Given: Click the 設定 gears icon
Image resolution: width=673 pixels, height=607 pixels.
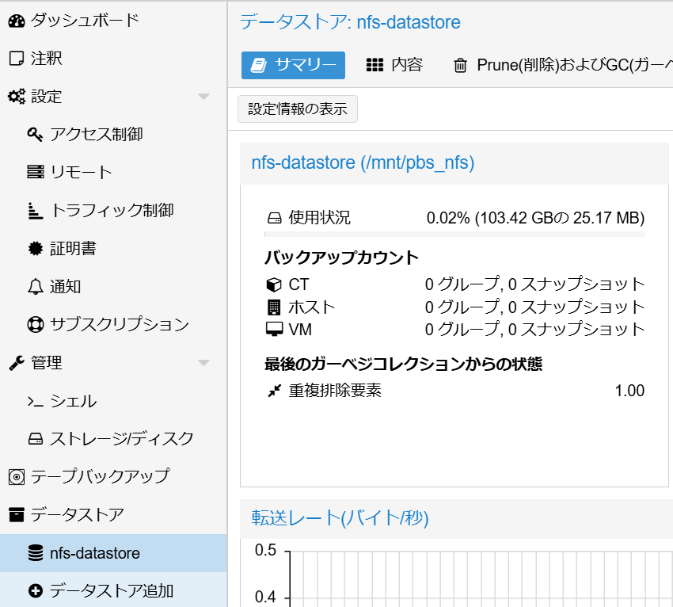Looking at the screenshot, I should [17, 96].
